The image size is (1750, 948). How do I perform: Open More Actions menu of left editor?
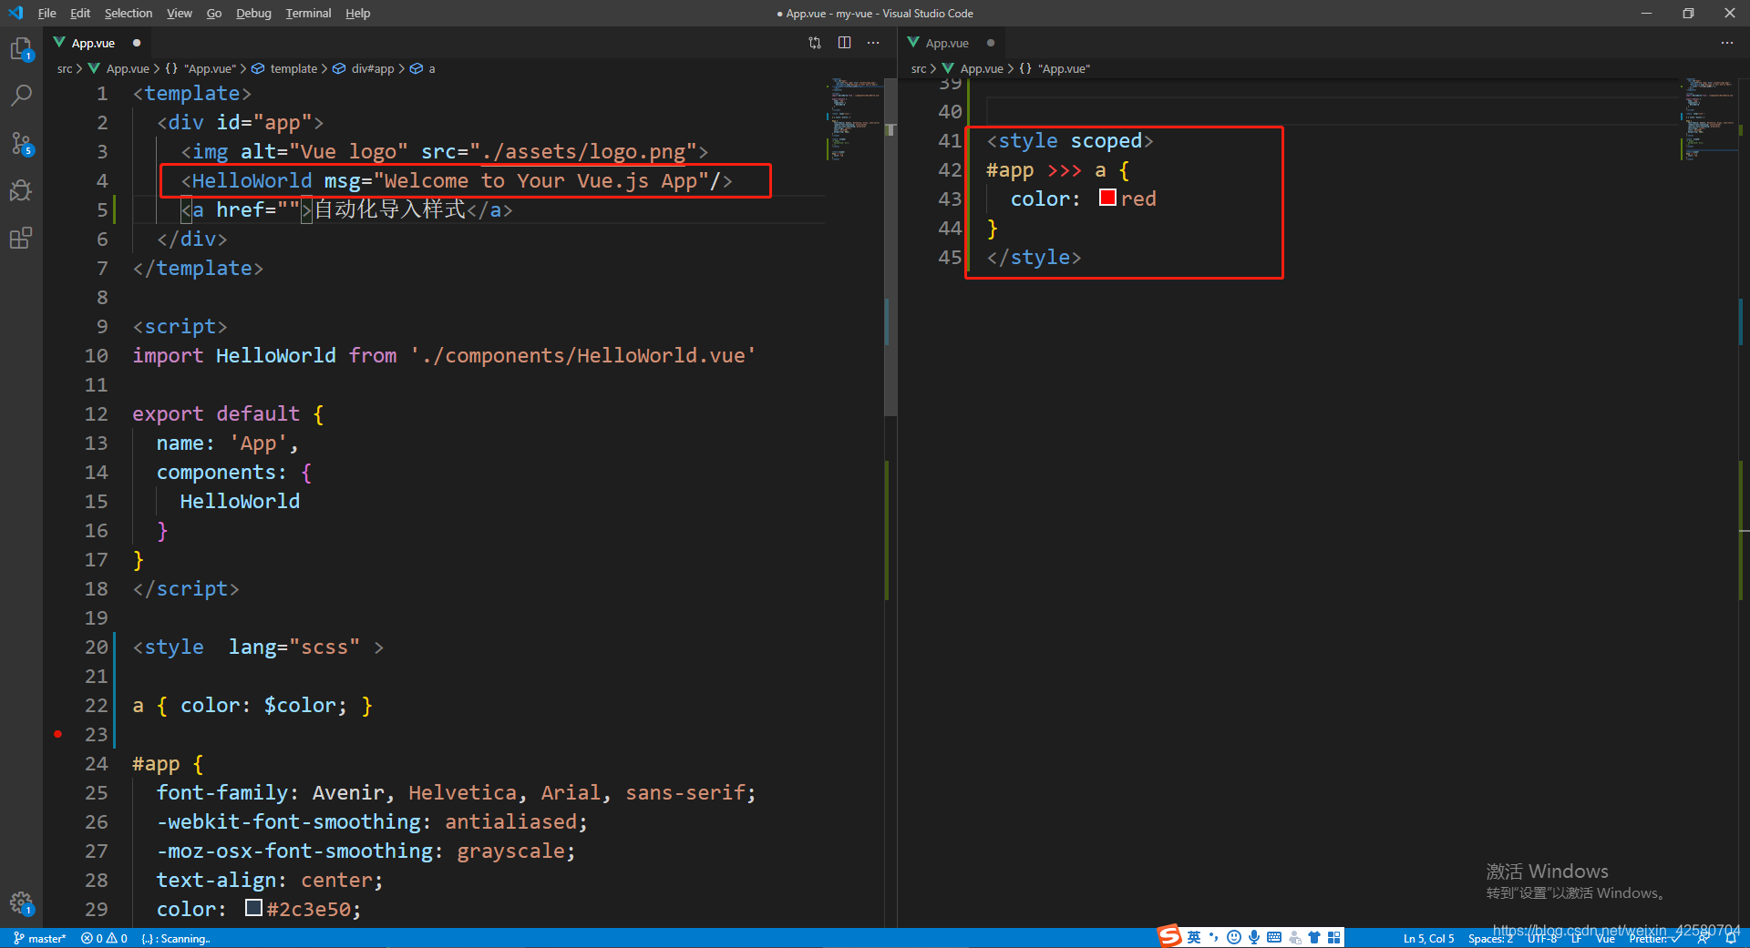coord(873,43)
